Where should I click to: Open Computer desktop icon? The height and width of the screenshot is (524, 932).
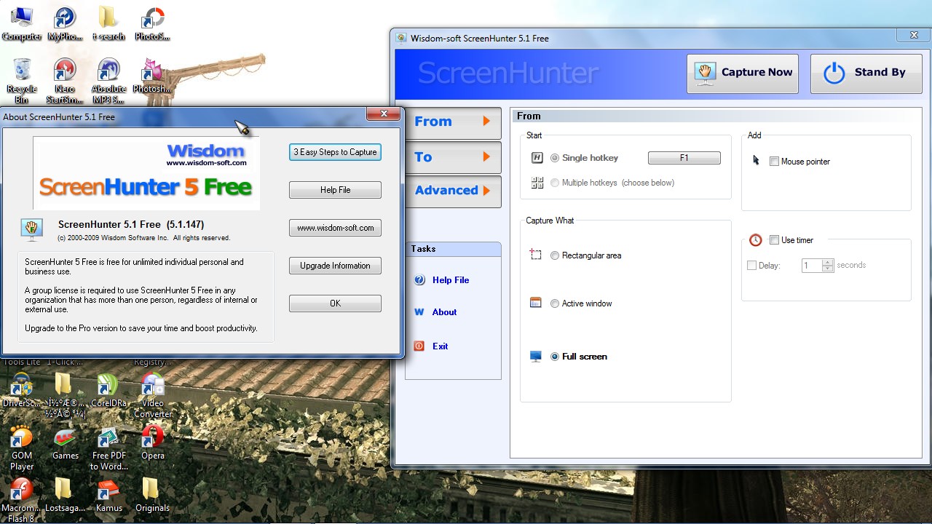(21, 24)
